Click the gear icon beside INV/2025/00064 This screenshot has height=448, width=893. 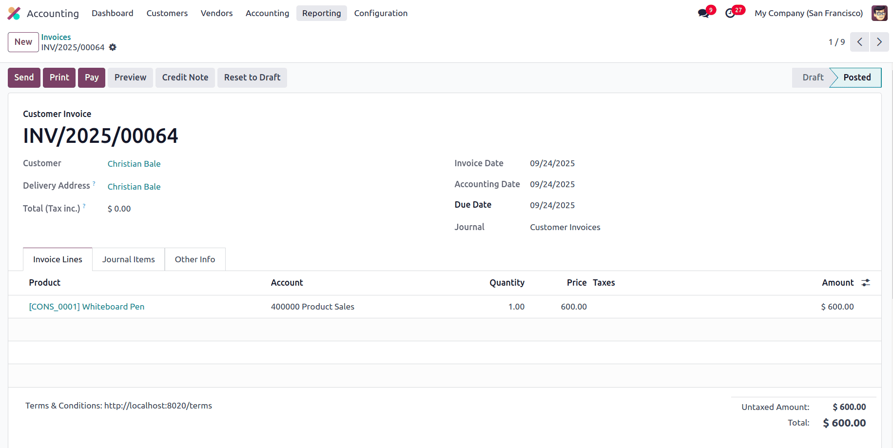click(113, 47)
